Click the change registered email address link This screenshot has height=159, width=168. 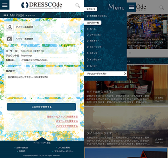point(62,117)
